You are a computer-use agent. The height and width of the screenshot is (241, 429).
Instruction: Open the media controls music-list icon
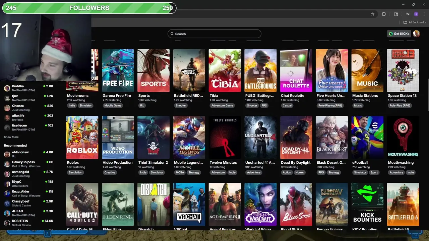tap(408, 14)
